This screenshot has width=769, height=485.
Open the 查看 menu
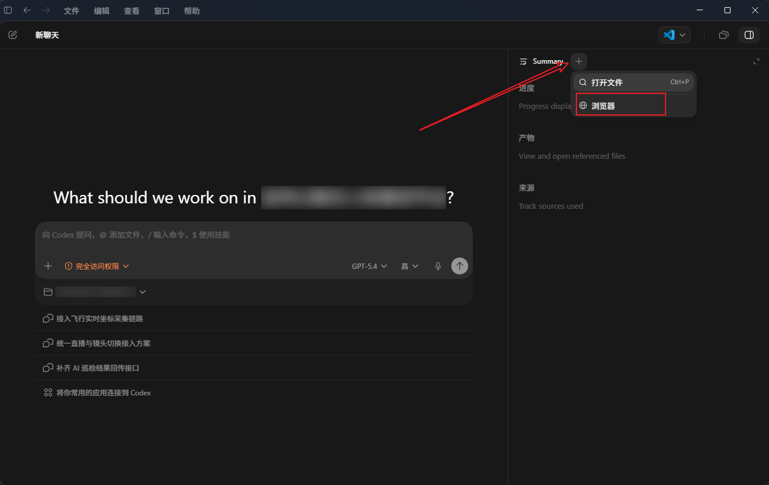click(132, 11)
